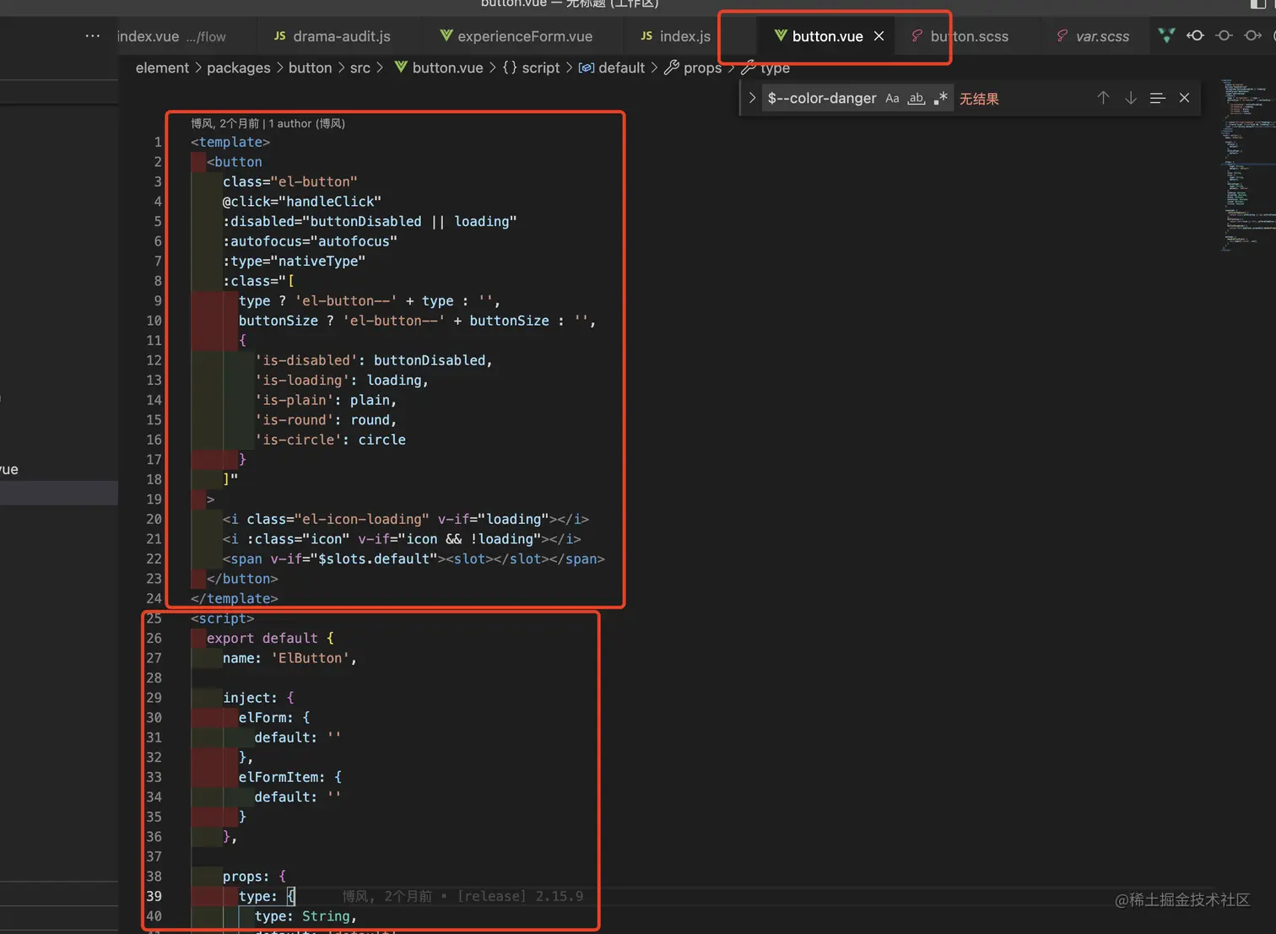Switch to the index.vue .../flow tab
The image size is (1276, 934).
click(172, 36)
